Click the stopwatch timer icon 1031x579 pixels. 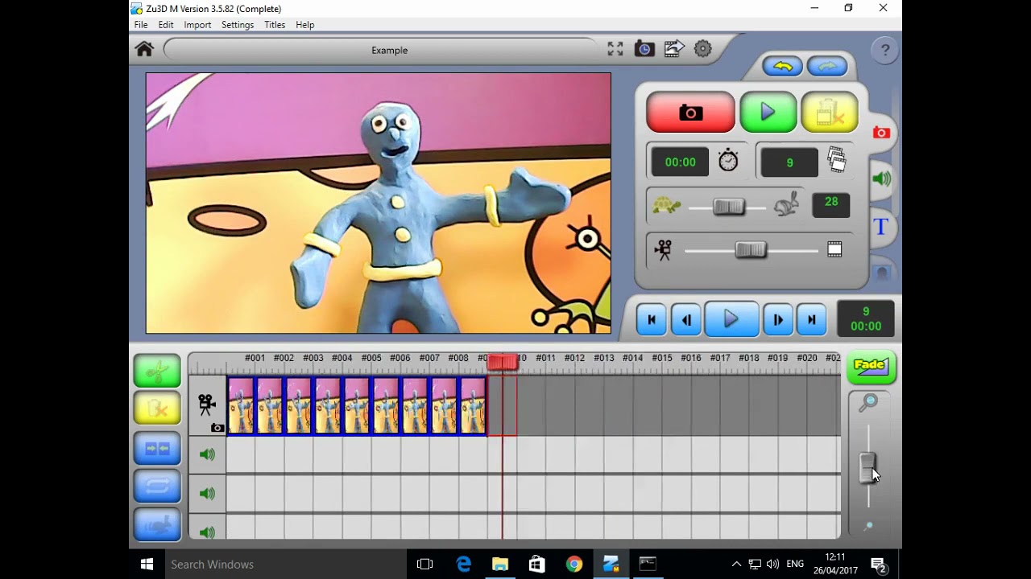coord(728,160)
